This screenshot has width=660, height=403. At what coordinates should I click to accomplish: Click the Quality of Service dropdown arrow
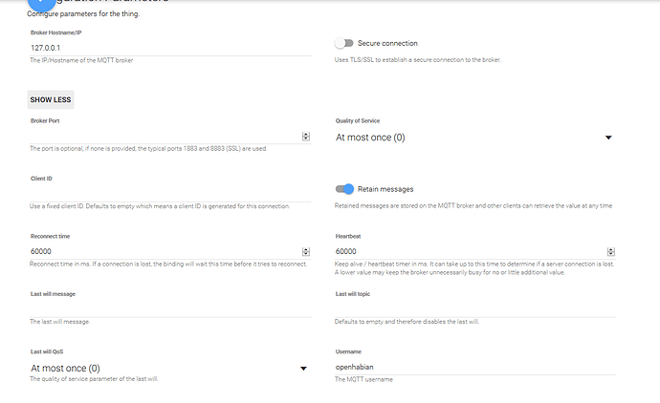pyautogui.click(x=609, y=138)
